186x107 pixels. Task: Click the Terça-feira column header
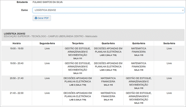[x=78, y=43]
